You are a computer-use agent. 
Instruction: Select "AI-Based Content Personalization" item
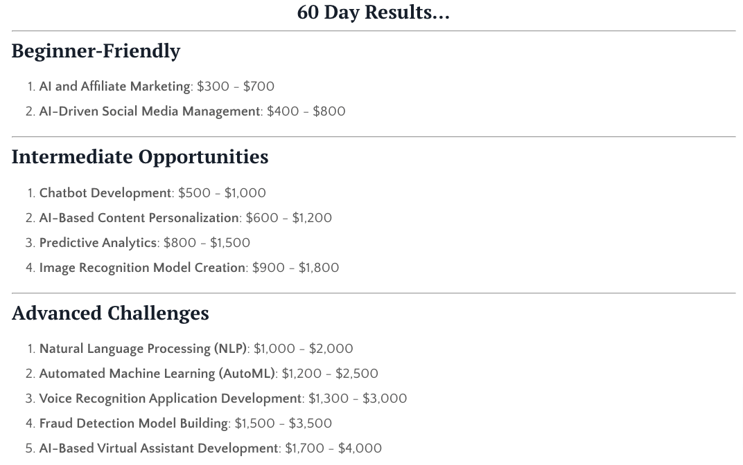click(x=139, y=218)
